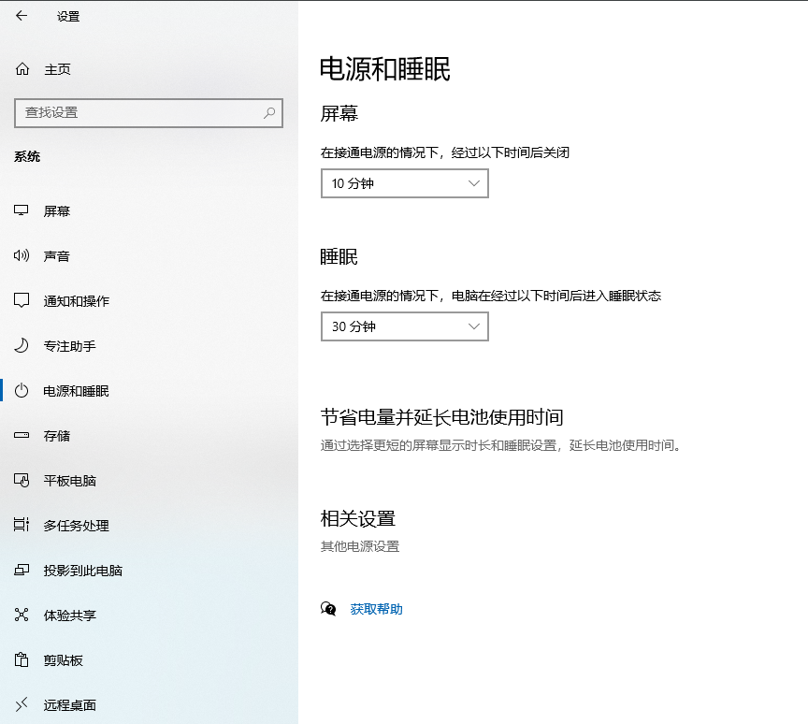The height and width of the screenshot is (724, 808).
Task: Open the sleep time dropdown (30 分钟)
Action: 404,326
